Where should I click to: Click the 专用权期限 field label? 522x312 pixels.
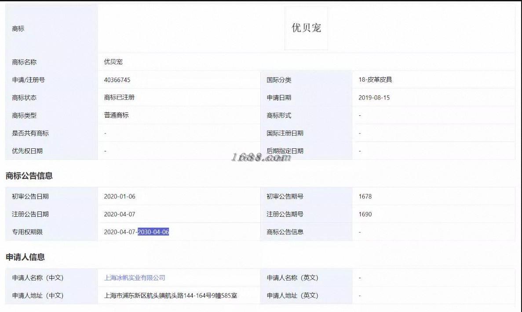click(27, 232)
